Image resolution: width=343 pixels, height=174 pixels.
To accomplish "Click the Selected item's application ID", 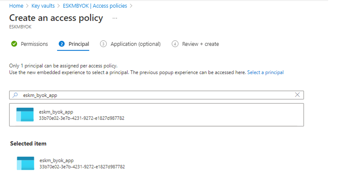I will (x=82, y=167).
